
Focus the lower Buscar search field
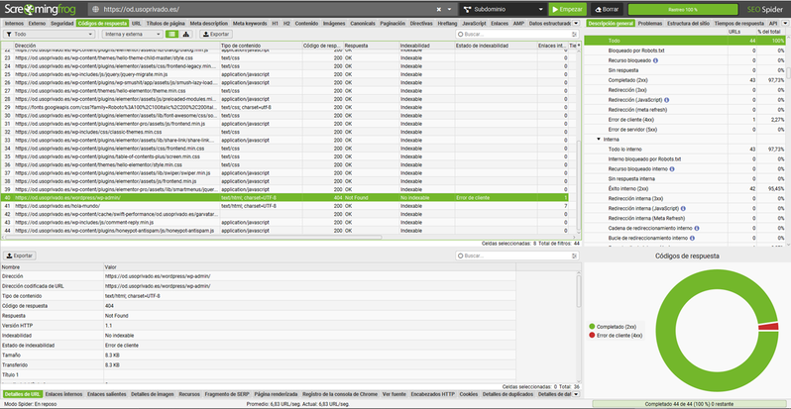[x=516, y=256]
